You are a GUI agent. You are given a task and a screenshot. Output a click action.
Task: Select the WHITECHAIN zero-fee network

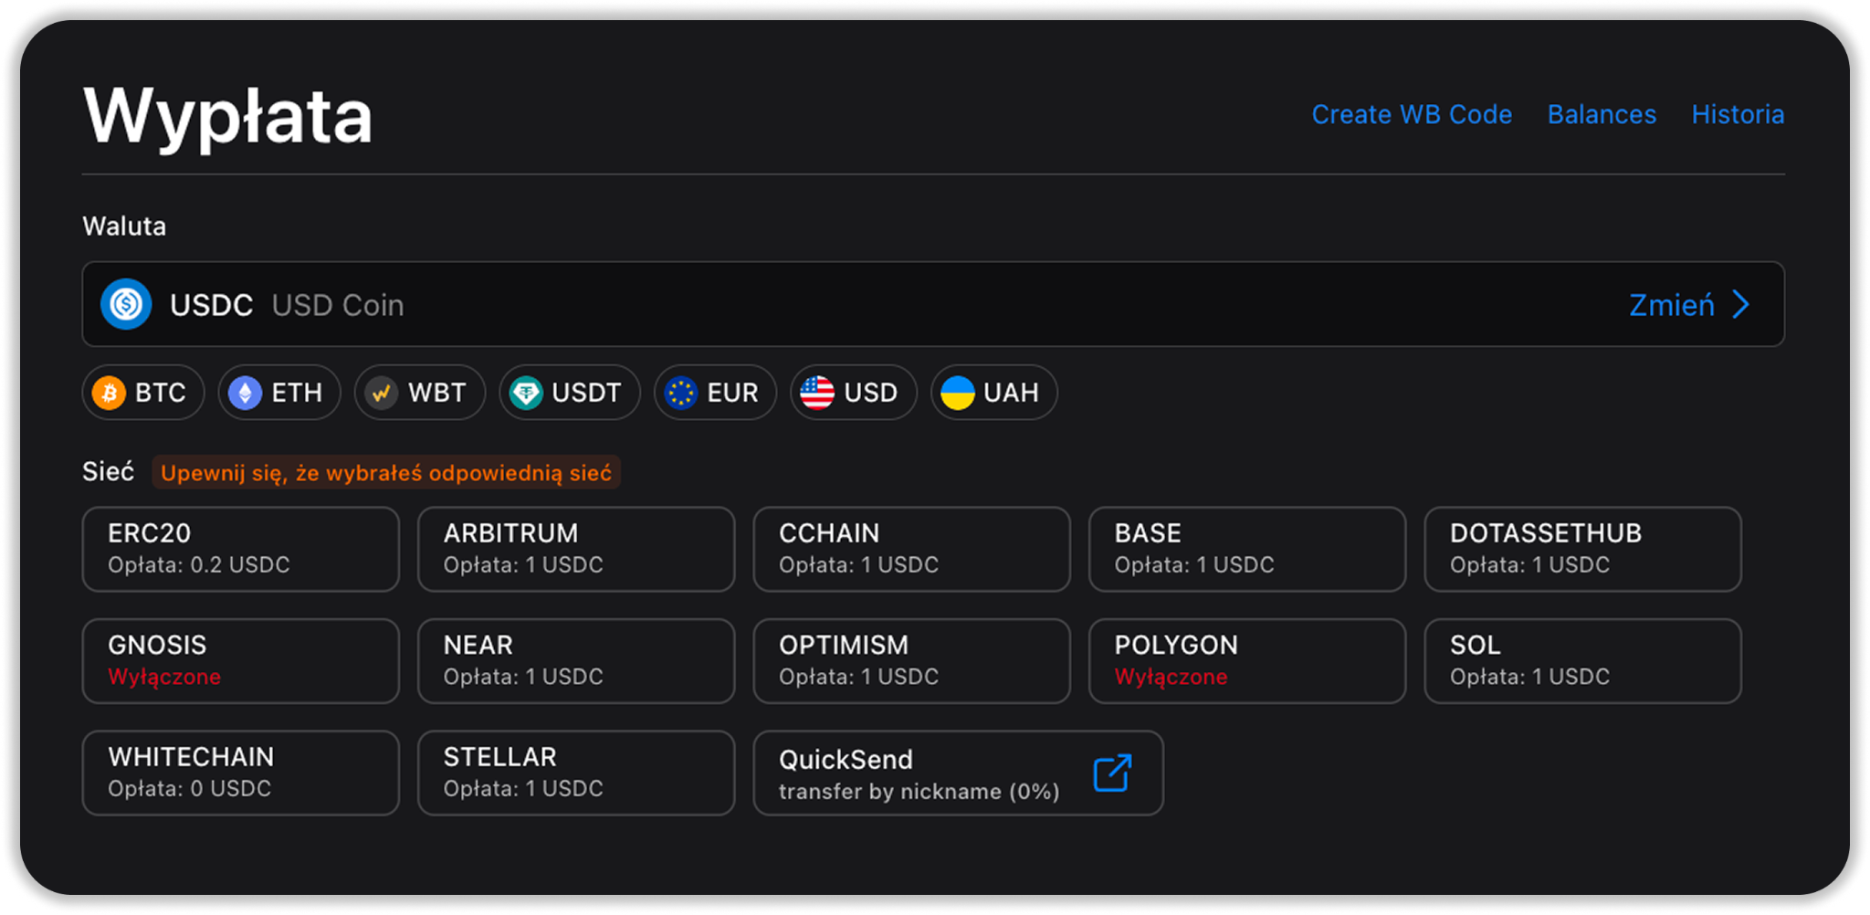click(241, 773)
